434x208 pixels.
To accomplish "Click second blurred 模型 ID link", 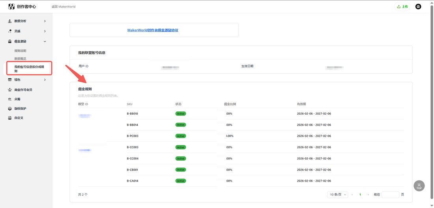I will 85,150.
